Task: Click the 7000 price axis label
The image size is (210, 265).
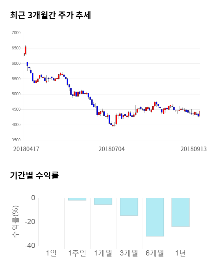Action: pyautogui.click(x=16, y=33)
